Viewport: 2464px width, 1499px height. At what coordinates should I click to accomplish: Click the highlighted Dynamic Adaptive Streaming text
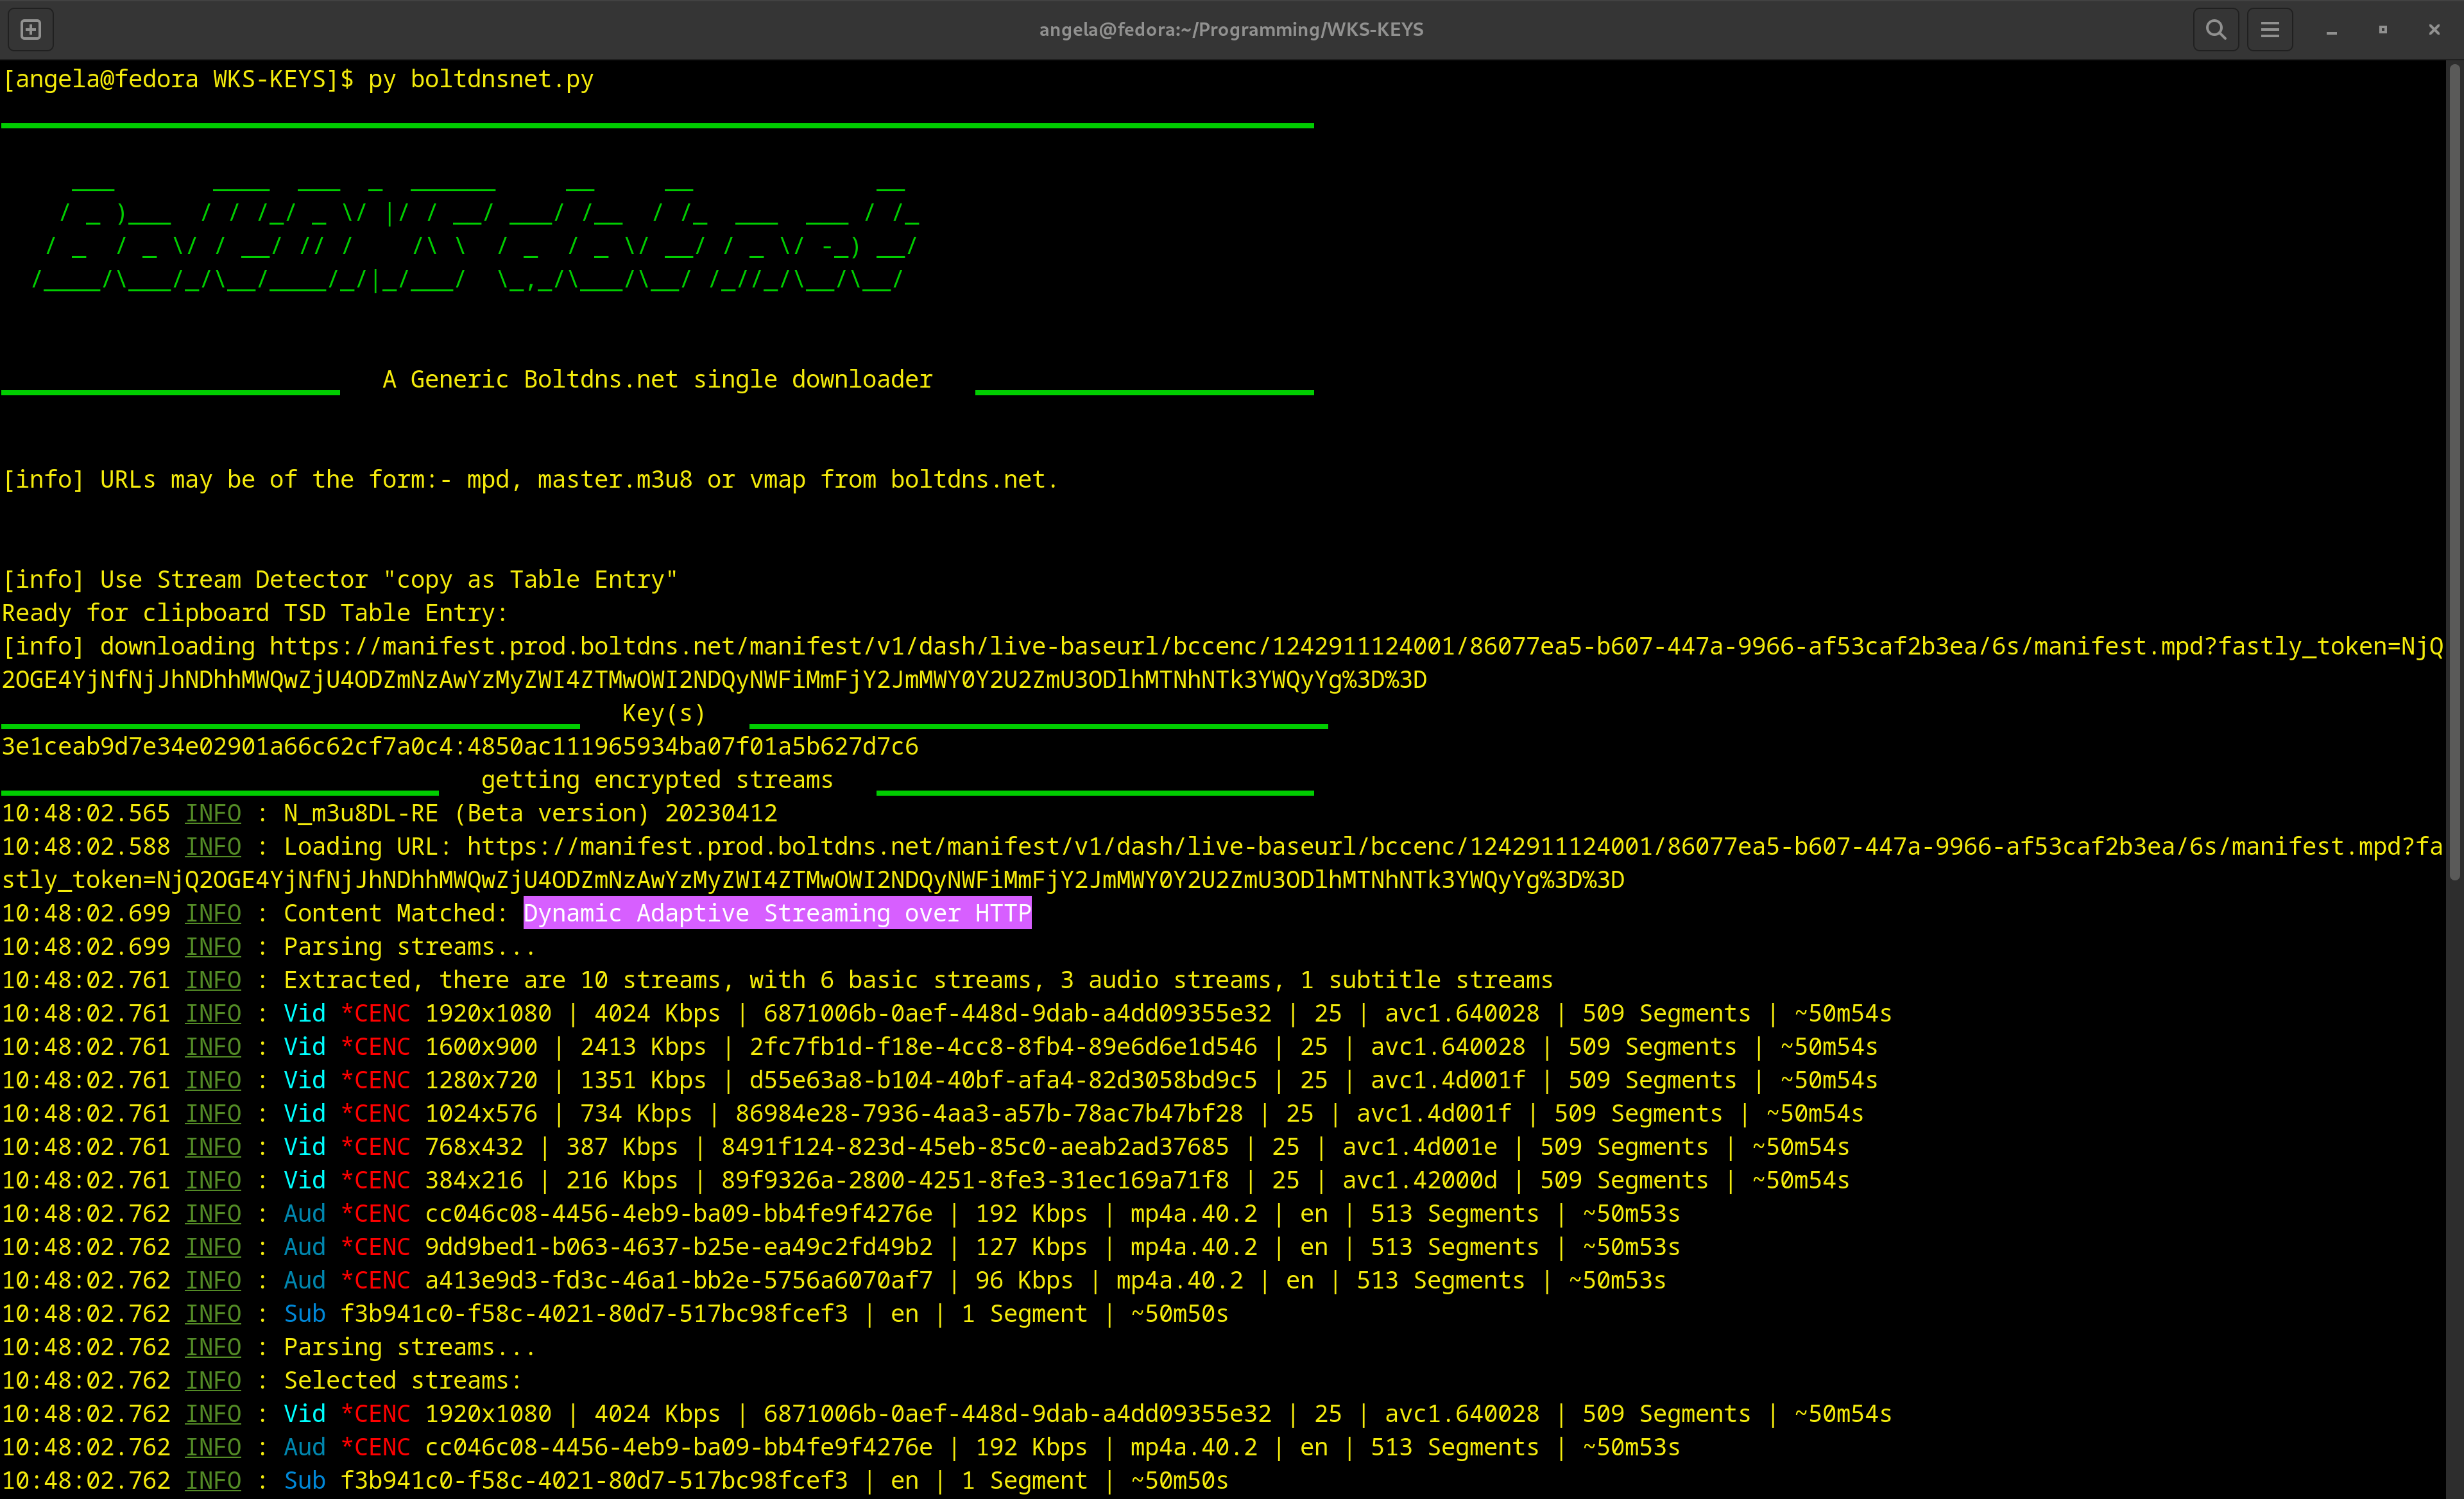(777, 913)
